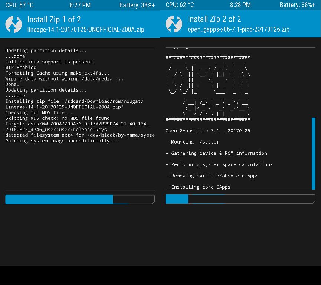The height and width of the screenshot is (285, 321).
Task: Tap the TWRP logo in right screen header
Action: tap(174, 24)
